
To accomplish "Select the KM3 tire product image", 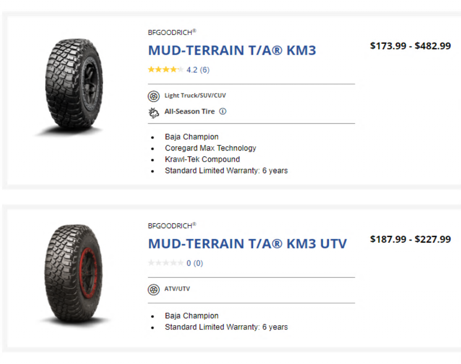I will pos(74,85).
